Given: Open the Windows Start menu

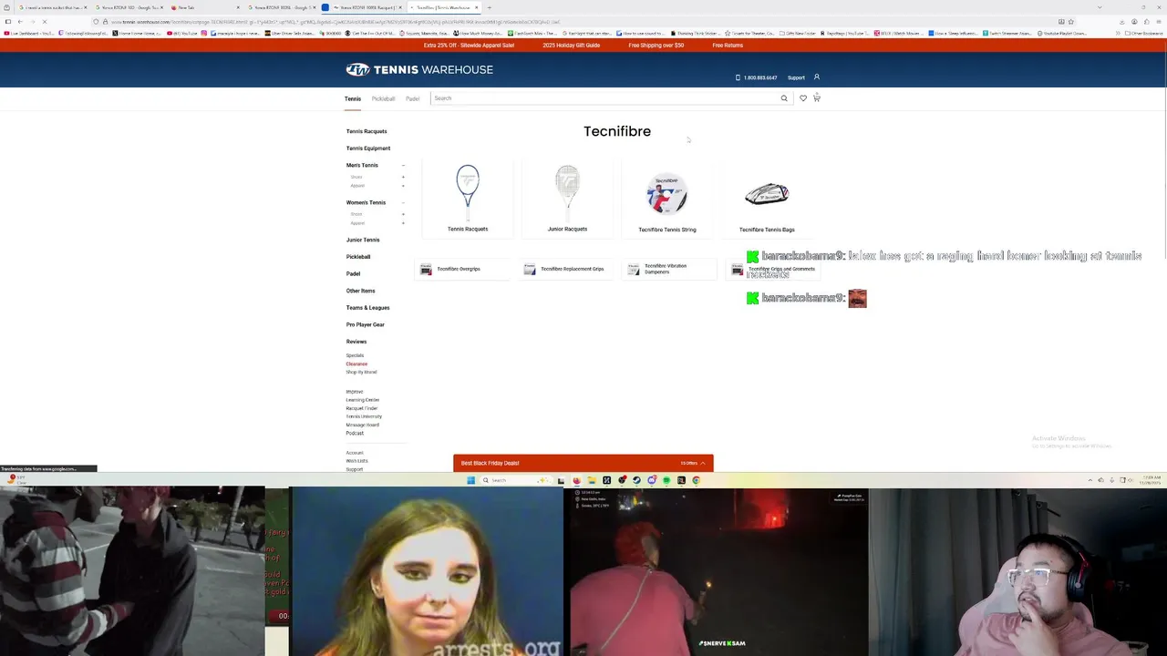Looking at the screenshot, I should 470,480.
